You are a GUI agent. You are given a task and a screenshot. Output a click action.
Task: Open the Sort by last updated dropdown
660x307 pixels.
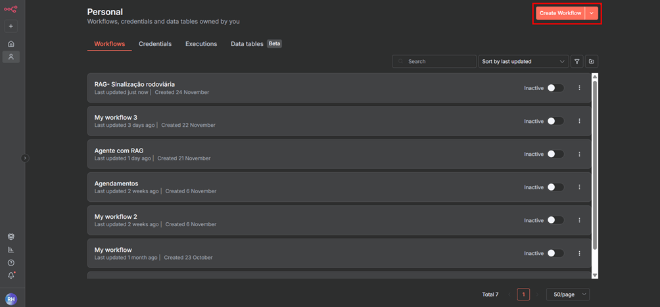(x=523, y=62)
